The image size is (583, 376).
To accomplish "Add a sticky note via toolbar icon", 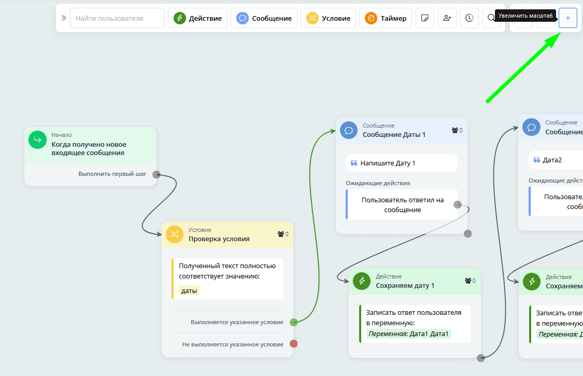I will [x=425, y=18].
